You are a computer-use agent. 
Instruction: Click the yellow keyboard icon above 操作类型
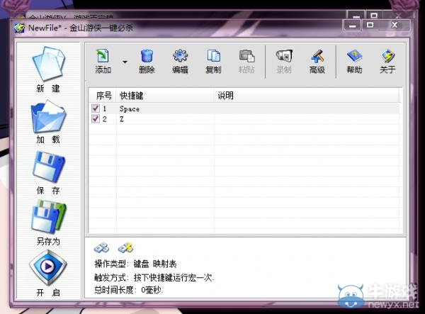tap(125, 247)
